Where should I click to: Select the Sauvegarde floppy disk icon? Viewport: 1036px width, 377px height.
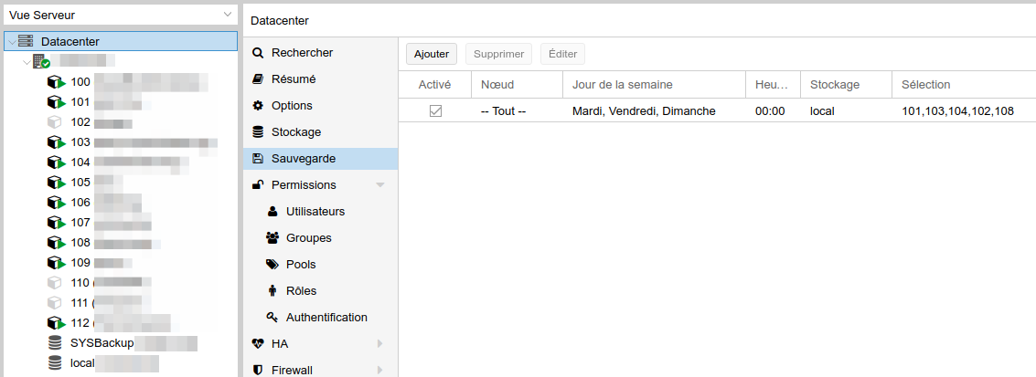coord(259,159)
